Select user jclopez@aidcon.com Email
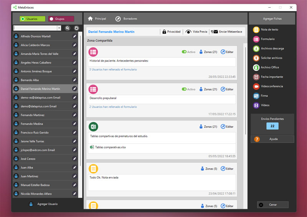307x217 pixels. pos(45,150)
